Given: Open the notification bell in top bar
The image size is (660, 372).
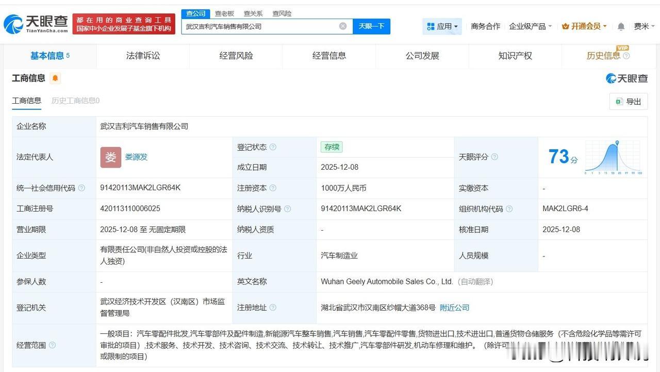Looking at the screenshot, I should pyautogui.click(x=620, y=26).
